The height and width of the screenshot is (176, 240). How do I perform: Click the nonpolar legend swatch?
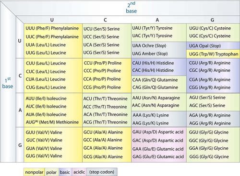[34, 172]
